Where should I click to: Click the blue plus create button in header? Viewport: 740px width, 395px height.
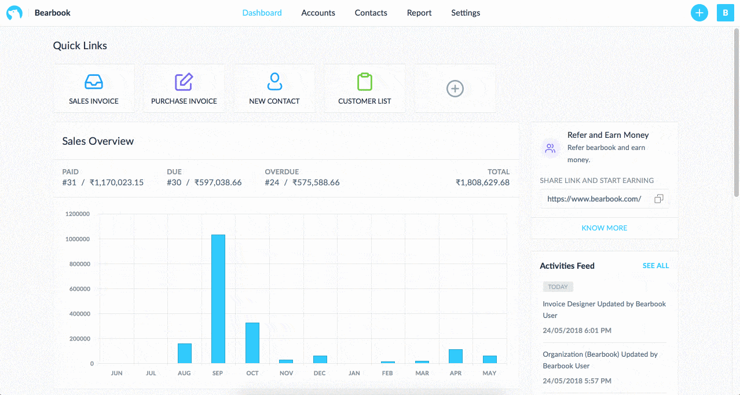coord(699,13)
